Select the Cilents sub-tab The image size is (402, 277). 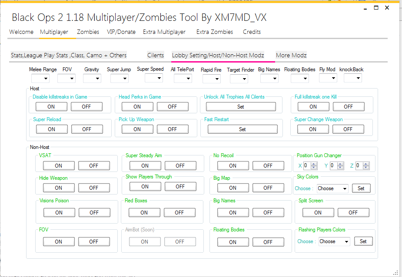pyautogui.click(x=155, y=55)
